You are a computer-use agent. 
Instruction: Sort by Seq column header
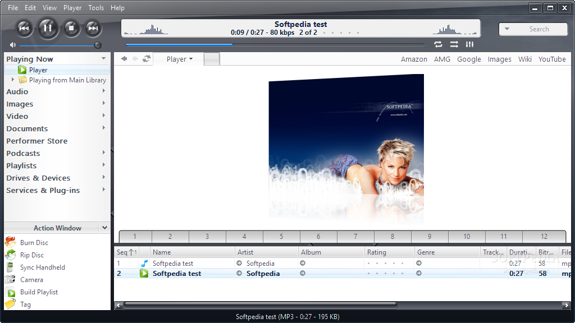coord(126,252)
